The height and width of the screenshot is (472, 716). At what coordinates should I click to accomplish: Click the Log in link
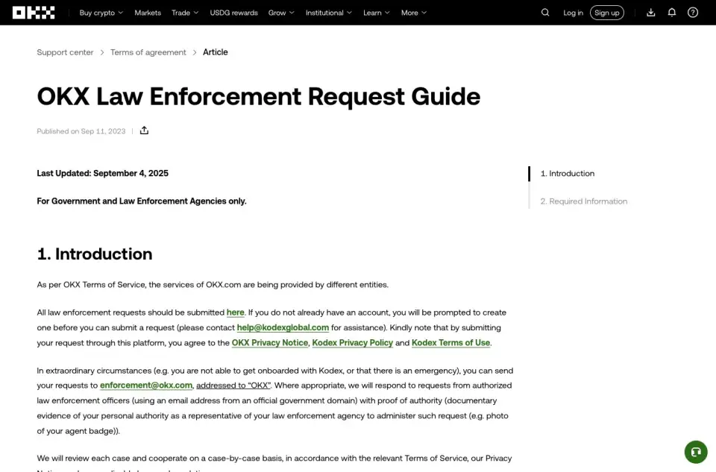coord(573,13)
